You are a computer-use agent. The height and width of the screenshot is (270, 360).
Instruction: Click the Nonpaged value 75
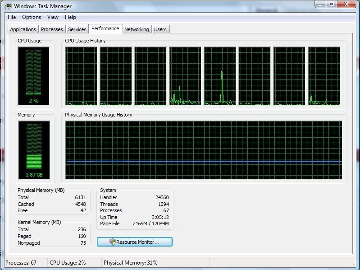tap(83, 243)
